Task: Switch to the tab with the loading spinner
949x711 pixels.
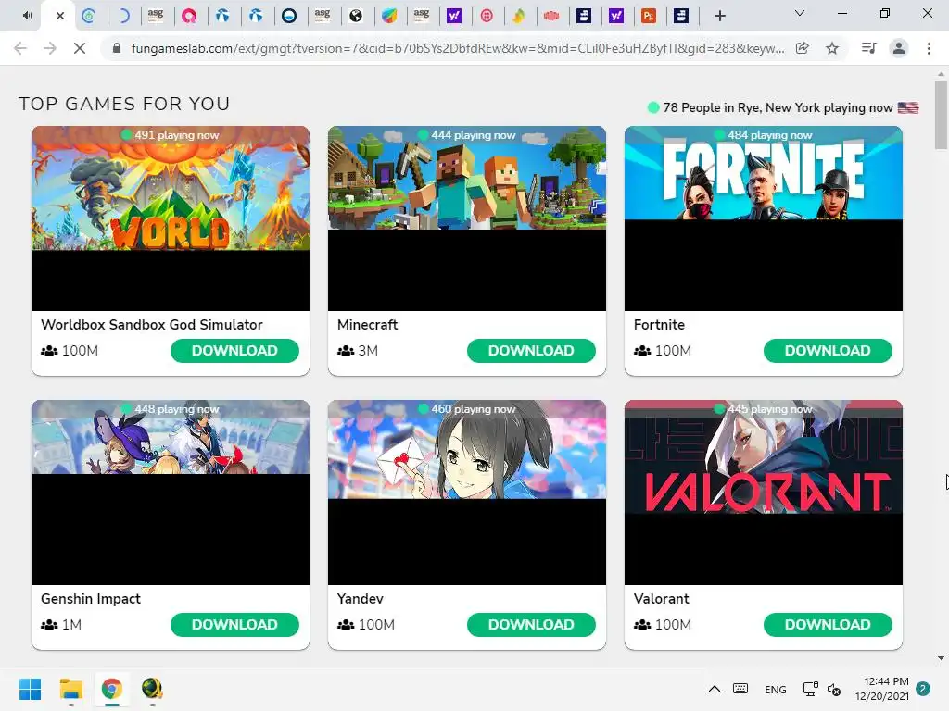Action: coord(123,16)
